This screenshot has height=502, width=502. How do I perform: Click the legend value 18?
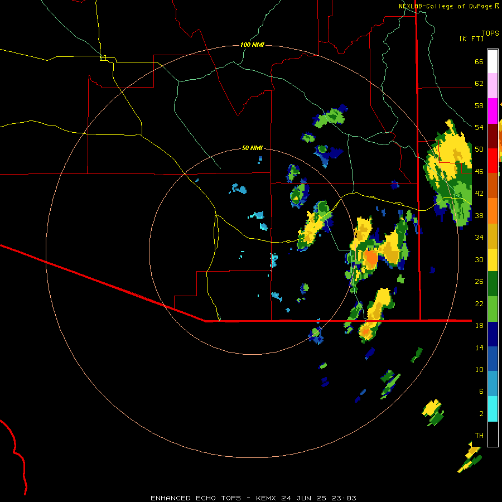click(x=479, y=326)
